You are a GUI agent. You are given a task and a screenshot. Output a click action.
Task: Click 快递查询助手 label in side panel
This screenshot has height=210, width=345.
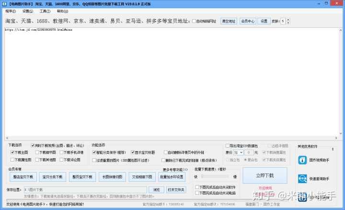coord(319,179)
